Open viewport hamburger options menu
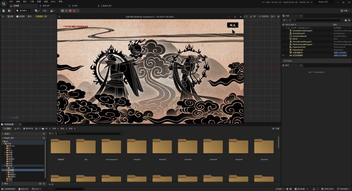 click(3, 16)
